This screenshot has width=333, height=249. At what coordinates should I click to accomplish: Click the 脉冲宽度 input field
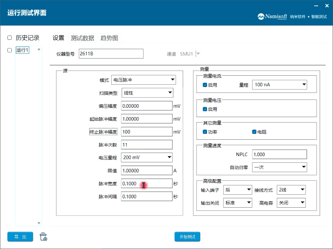click(x=147, y=183)
